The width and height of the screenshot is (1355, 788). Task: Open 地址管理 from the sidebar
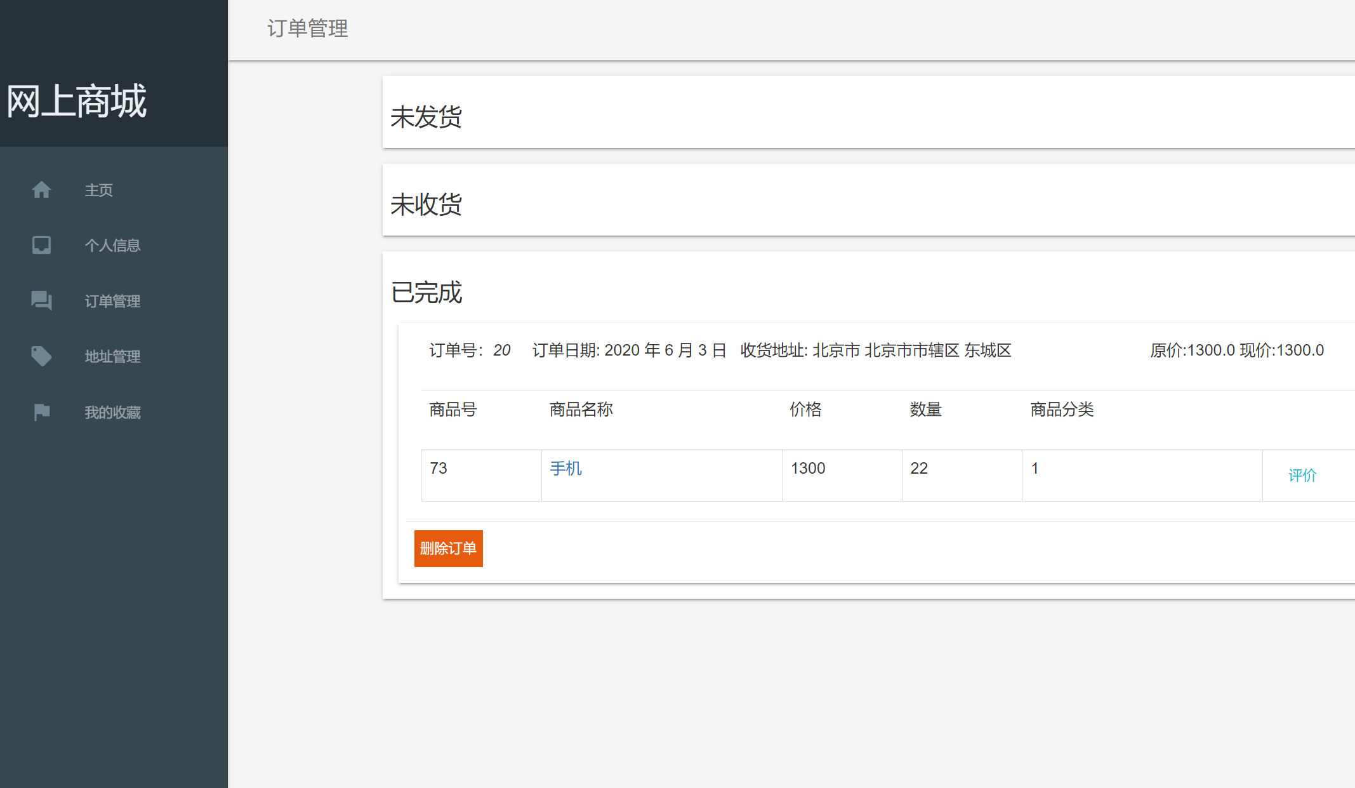tap(113, 356)
